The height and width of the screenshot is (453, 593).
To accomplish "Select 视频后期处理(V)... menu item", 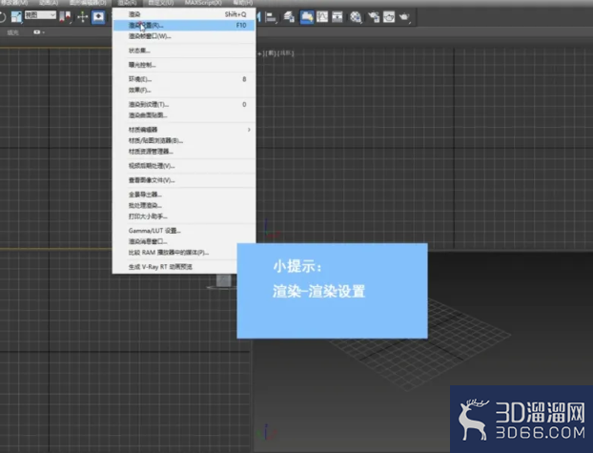I will pyautogui.click(x=184, y=166).
